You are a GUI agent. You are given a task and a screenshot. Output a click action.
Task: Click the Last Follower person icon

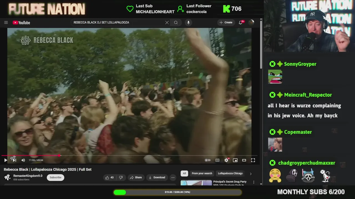click(x=181, y=9)
